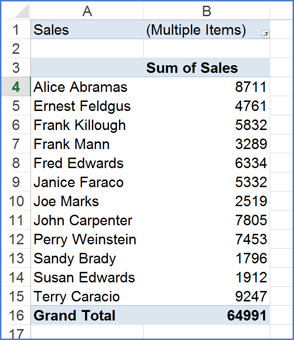Click the Sum of Sales header cell
This screenshot has height=340, width=294.
click(x=206, y=68)
